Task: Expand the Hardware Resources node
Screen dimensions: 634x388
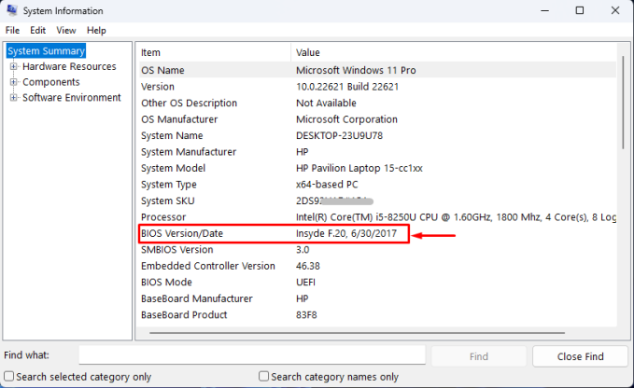Action: [x=14, y=67]
